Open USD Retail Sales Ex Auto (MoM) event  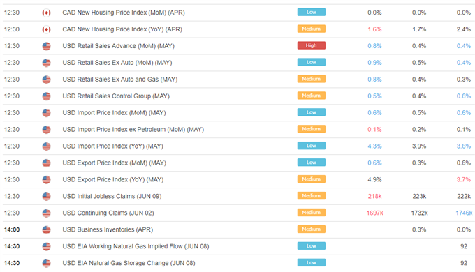tap(117, 63)
